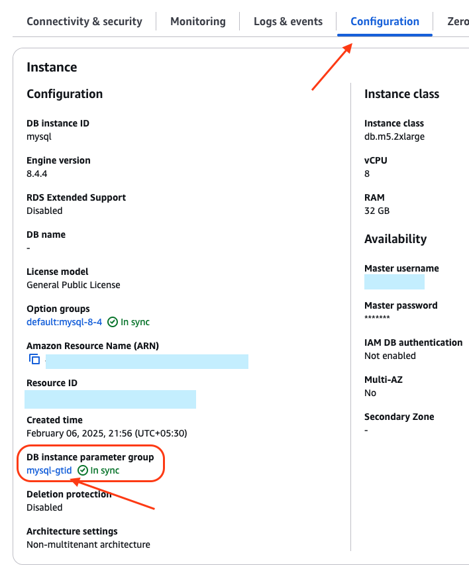The image size is (469, 565).
Task: Open the partially visible Zero-ETL tab
Action: point(458,21)
